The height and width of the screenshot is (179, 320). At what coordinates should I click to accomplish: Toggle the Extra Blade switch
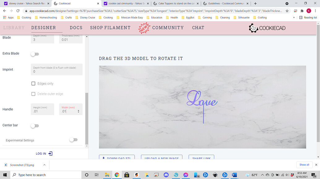tap(35, 54)
